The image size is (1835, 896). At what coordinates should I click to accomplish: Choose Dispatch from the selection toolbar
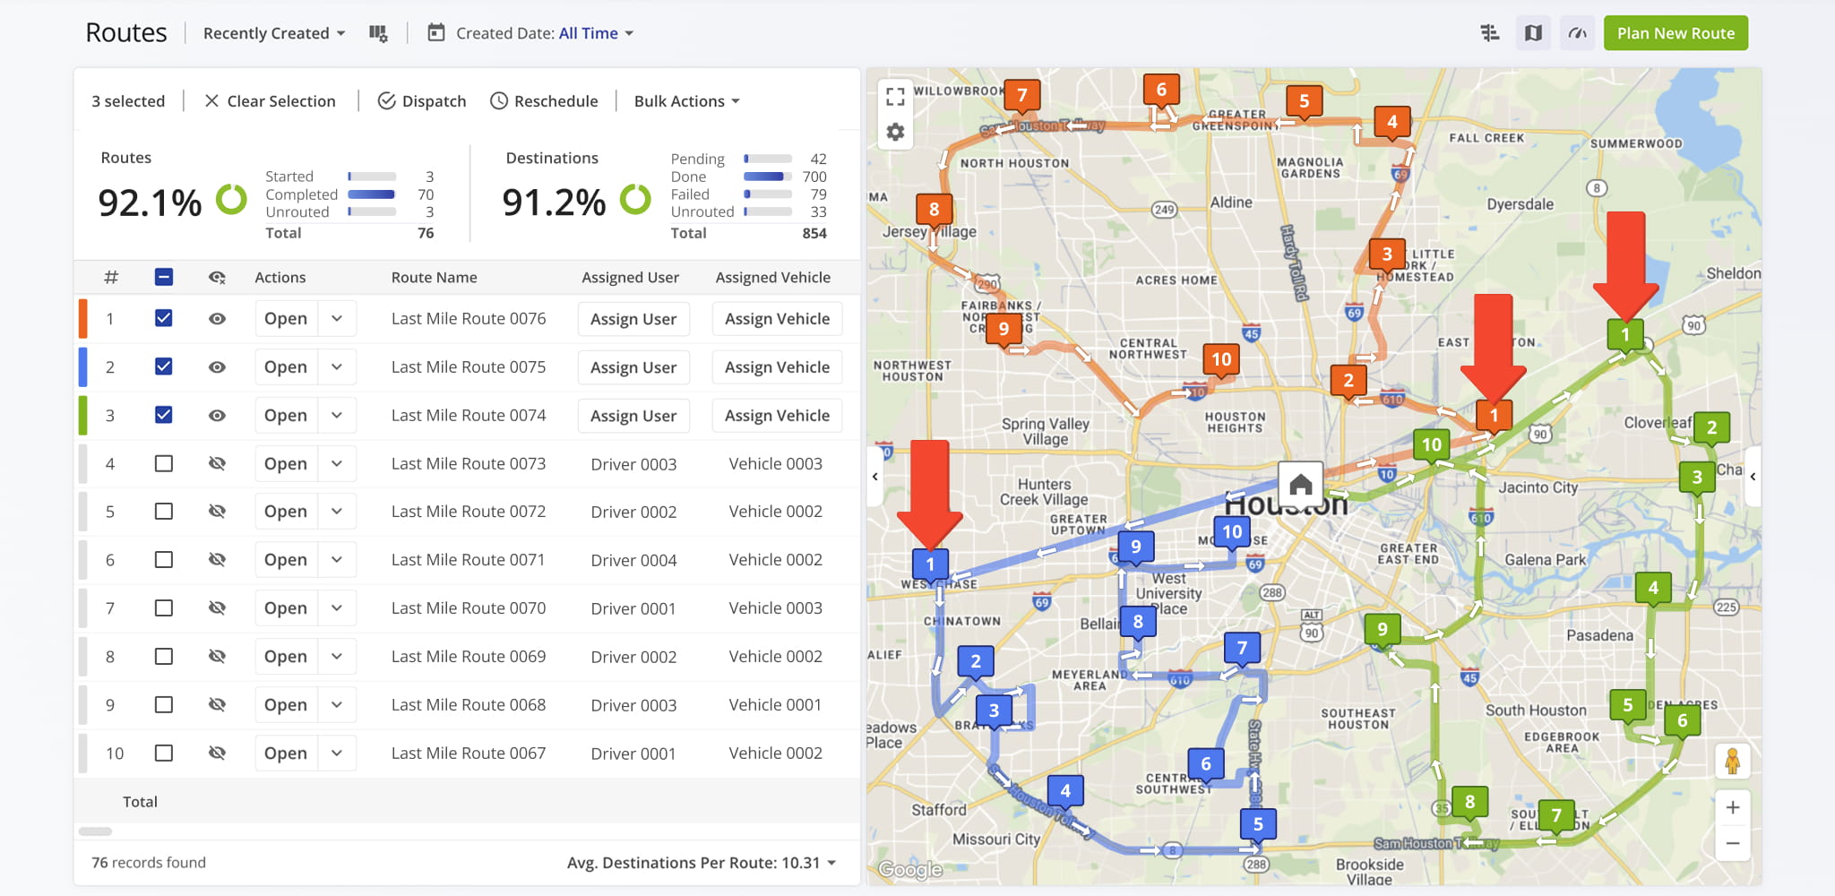coord(422,101)
